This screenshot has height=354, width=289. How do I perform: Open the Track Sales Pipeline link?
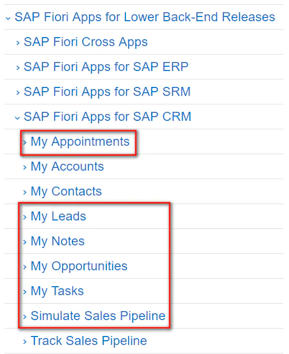89,341
